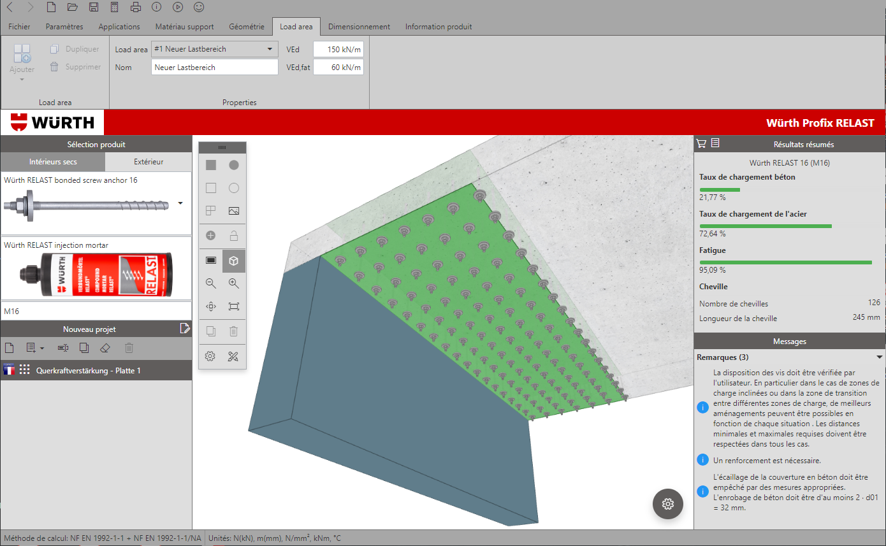Select the outlined square shape tool
The height and width of the screenshot is (546, 886).
(211, 188)
